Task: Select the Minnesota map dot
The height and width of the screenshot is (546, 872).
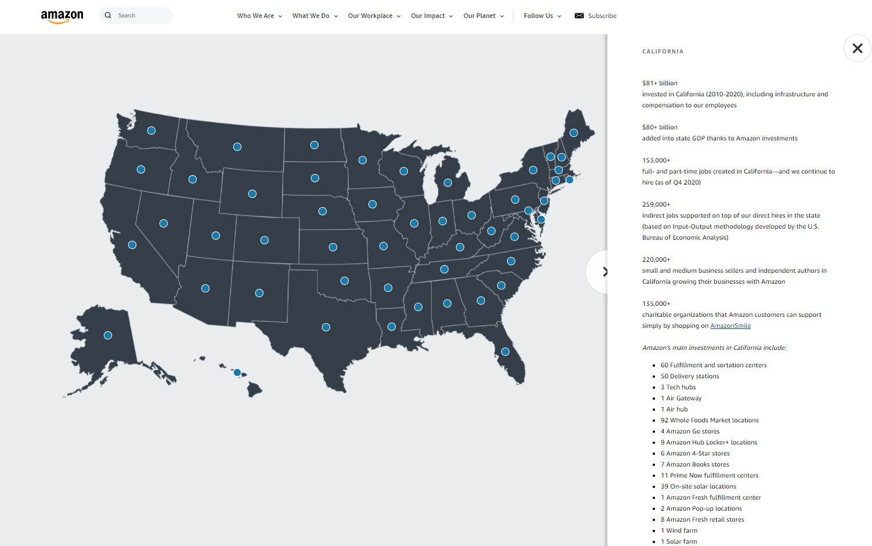Action: (x=363, y=160)
